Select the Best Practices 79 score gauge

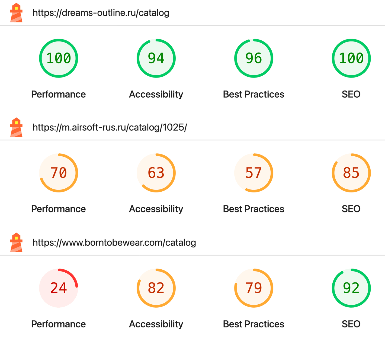pos(254,288)
